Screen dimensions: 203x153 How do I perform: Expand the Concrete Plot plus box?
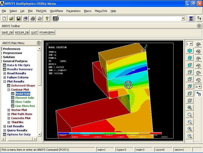(x=9, y=118)
